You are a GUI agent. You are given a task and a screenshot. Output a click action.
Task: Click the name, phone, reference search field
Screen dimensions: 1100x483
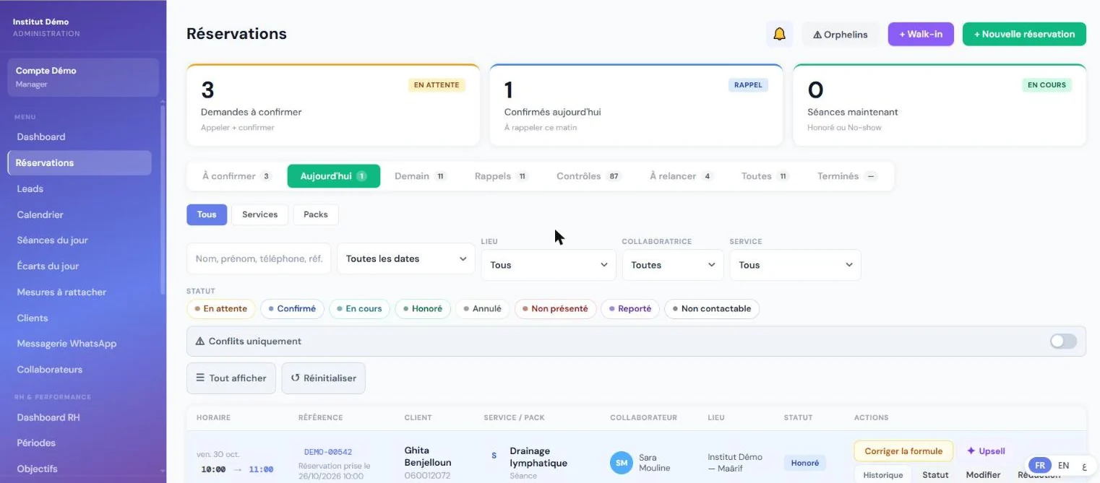pyautogui.click(x=259, y=258)
